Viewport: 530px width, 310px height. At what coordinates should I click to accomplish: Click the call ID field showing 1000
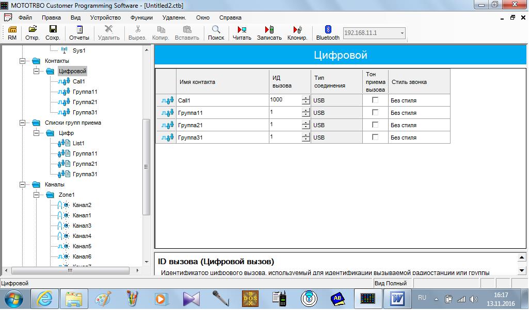tap(285, 100)
